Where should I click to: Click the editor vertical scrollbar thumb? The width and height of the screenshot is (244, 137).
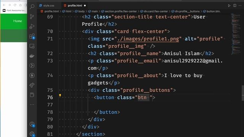click(x=243, y=93)
